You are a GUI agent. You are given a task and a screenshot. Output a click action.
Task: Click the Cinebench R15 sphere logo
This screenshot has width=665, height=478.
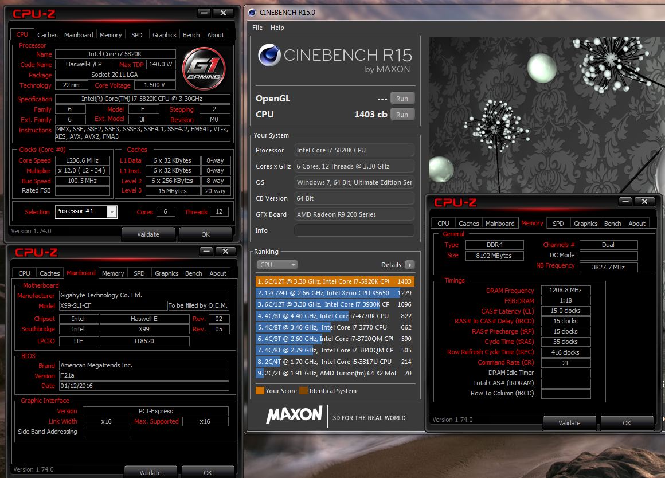click(270, 55)
